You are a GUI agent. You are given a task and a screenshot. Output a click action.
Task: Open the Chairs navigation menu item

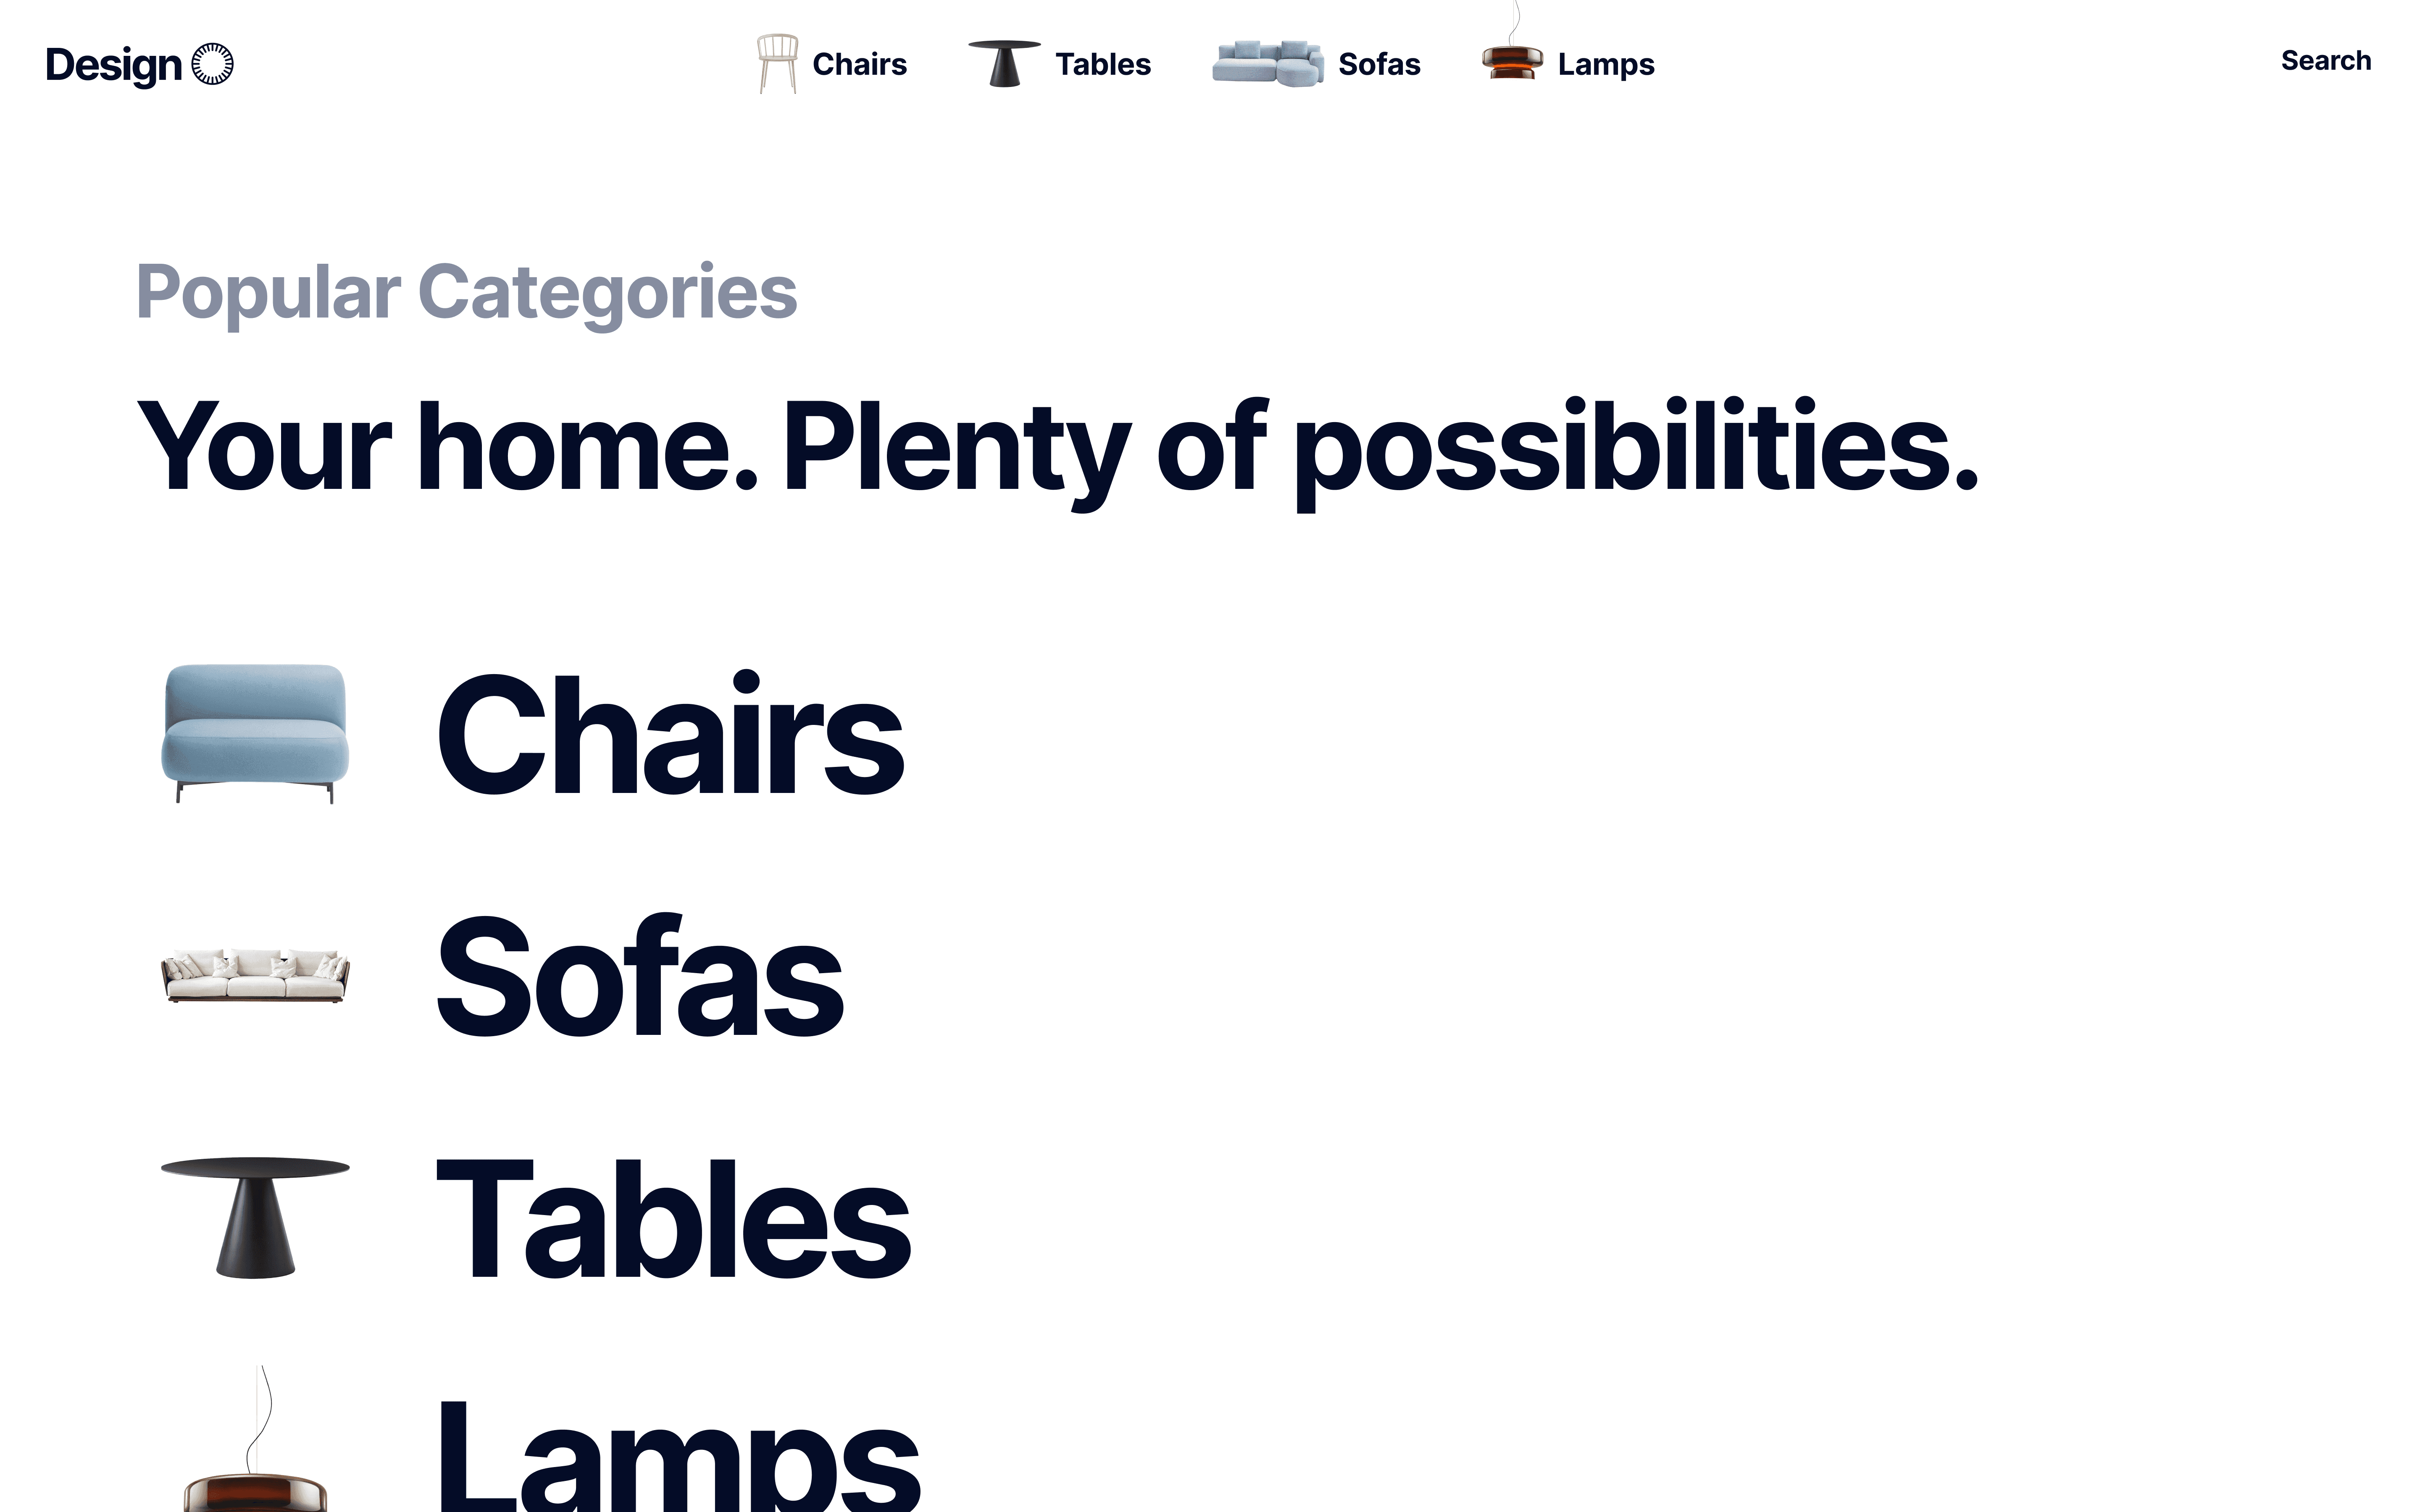tap(859, 64)
